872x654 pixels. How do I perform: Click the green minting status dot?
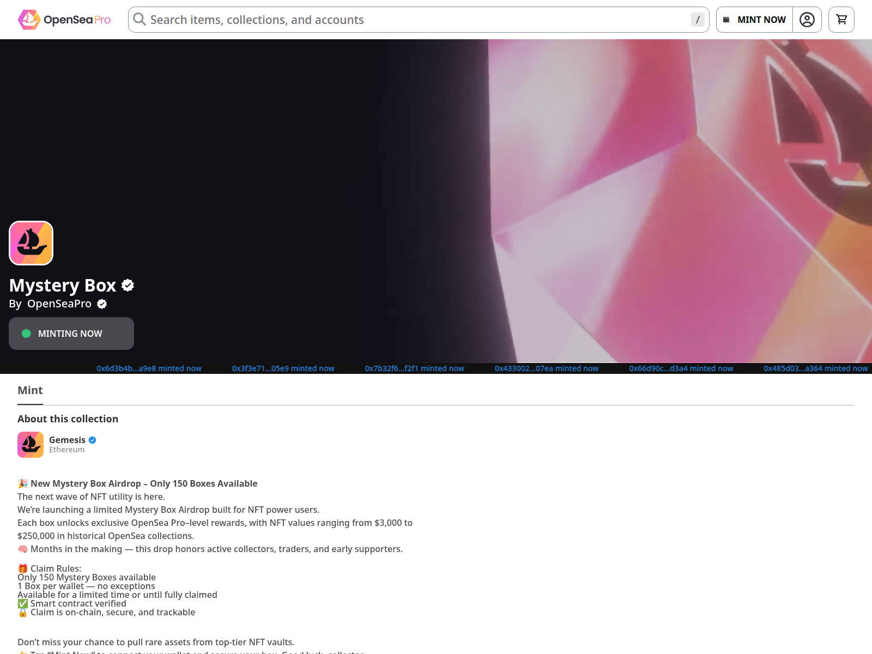click(x=26, y=334)
